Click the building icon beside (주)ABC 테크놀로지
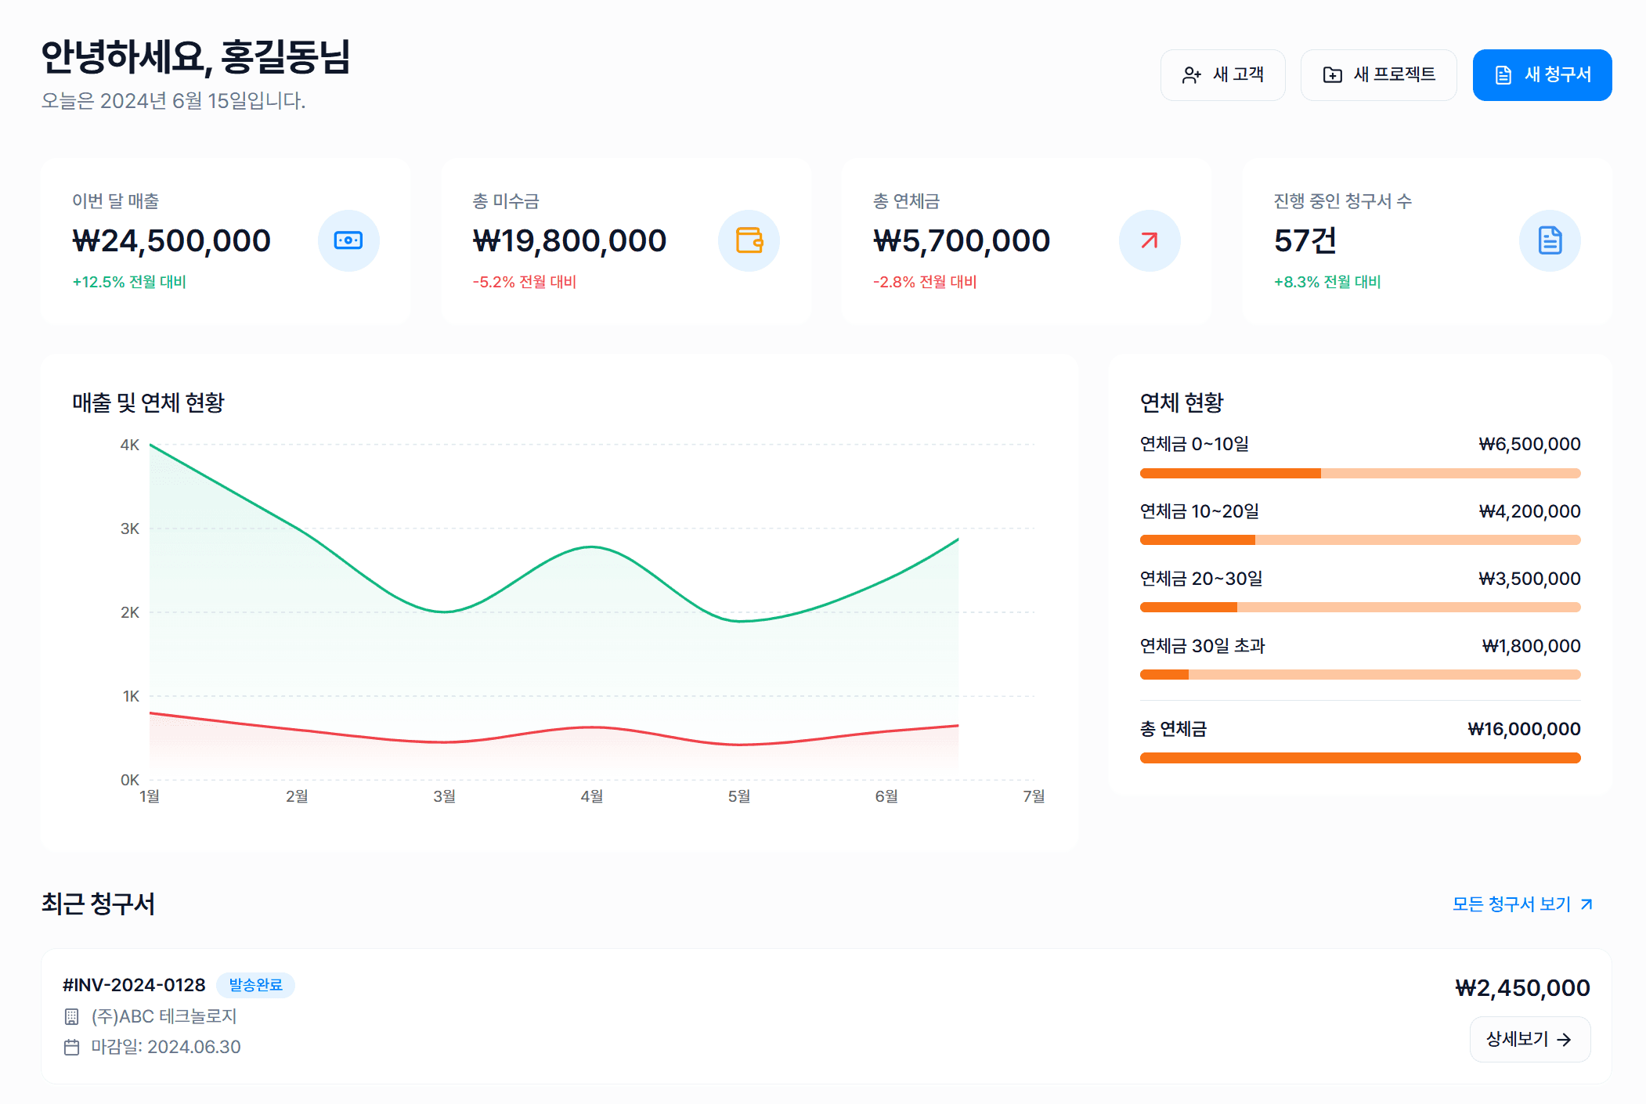Screen dimensions: 1646x1104 [71, 1016]
